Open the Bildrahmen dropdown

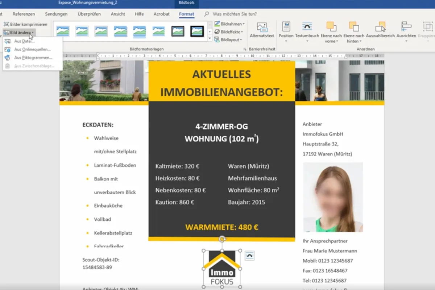coord(229,24)
